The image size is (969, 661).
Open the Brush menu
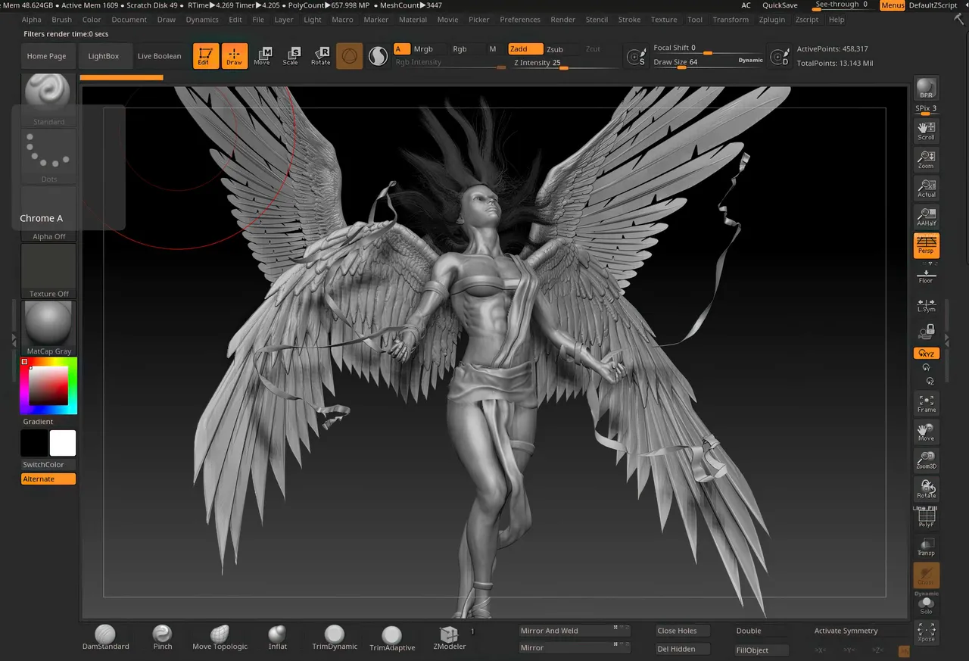(62, 20)
